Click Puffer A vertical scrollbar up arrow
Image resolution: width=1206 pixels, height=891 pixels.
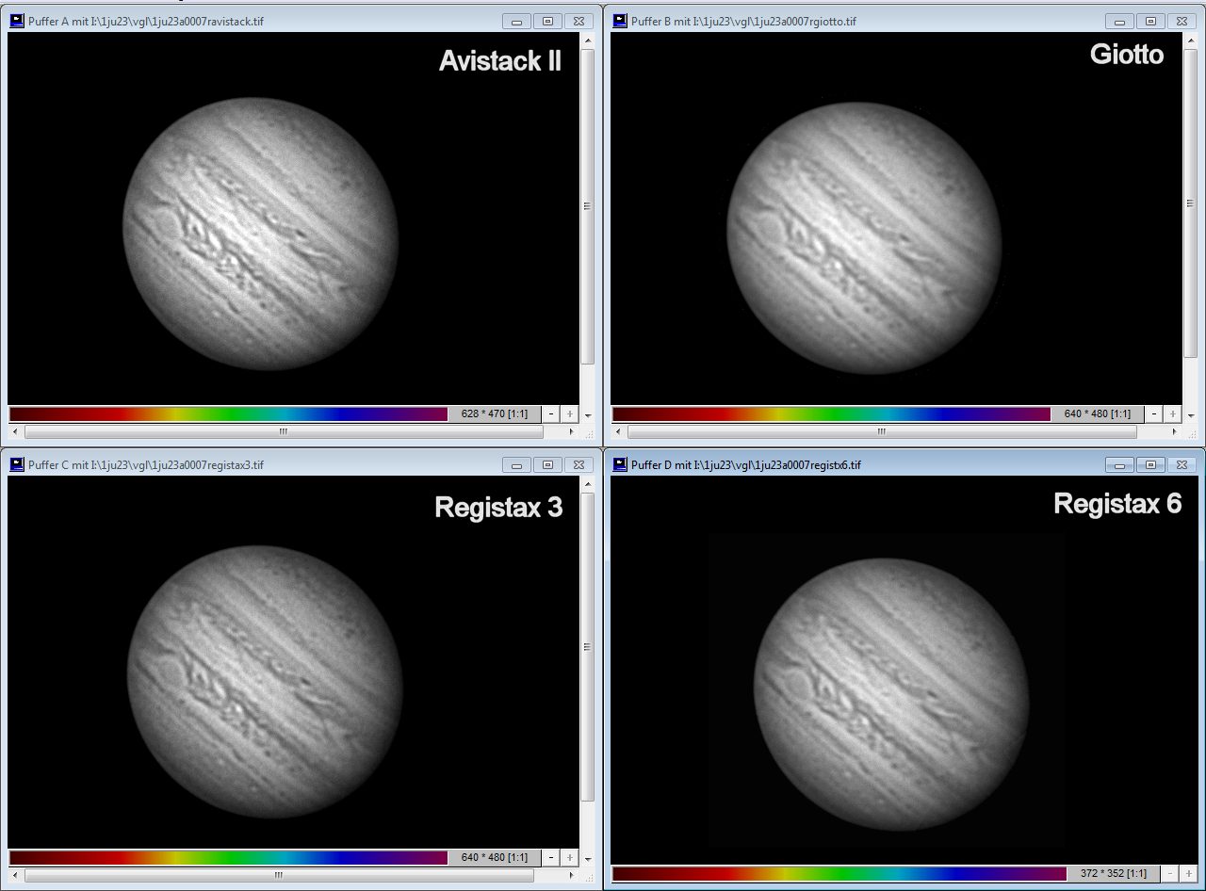tap(588, 40)
